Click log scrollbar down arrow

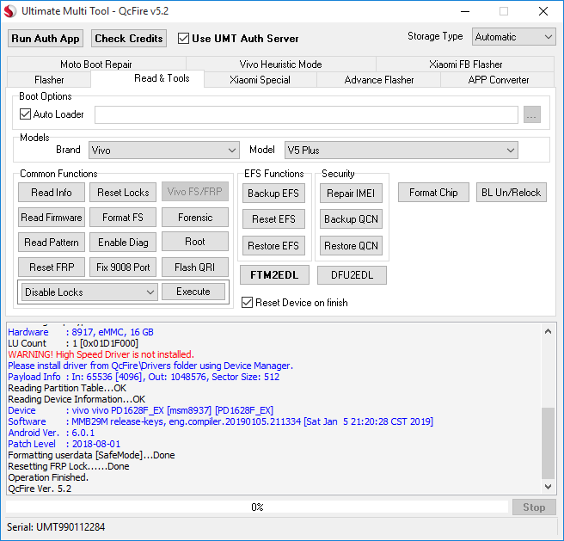click(548, 487)
